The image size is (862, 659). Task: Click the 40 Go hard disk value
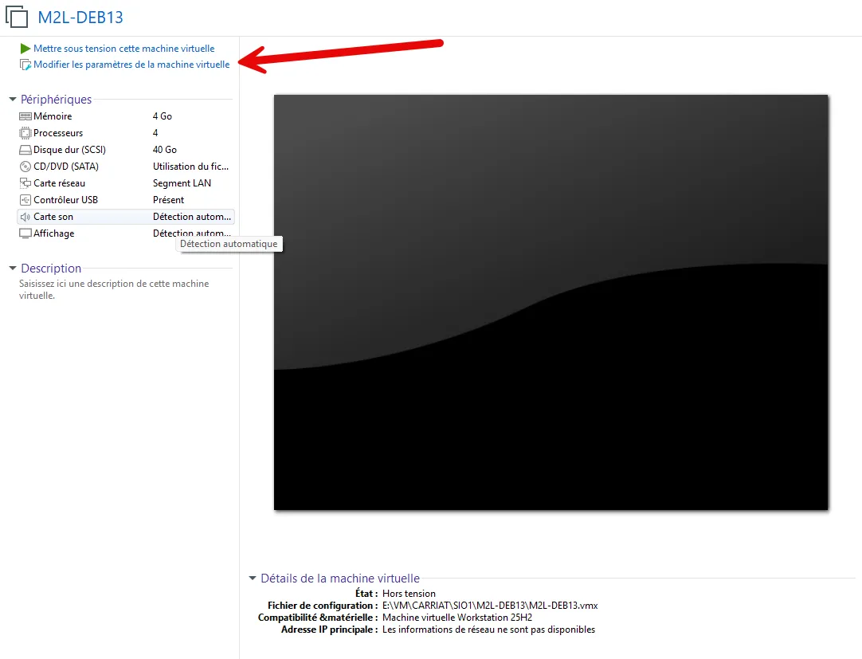coord(165,150)
